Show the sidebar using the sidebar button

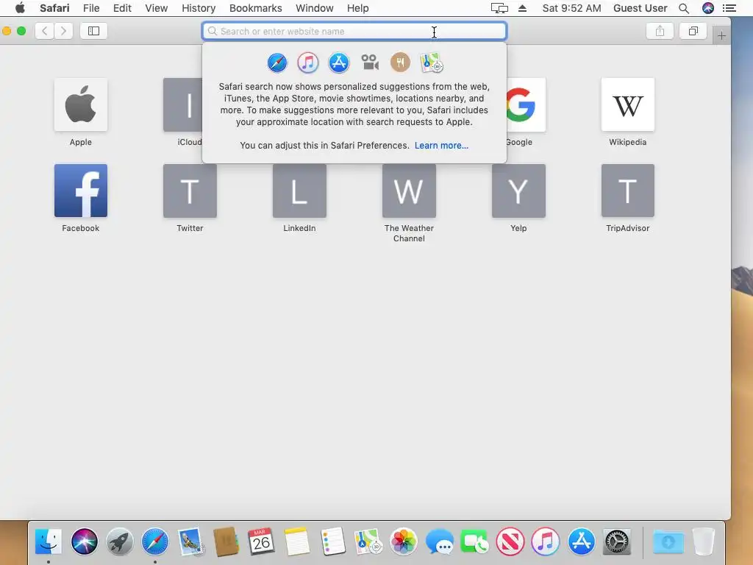point(93,31)
